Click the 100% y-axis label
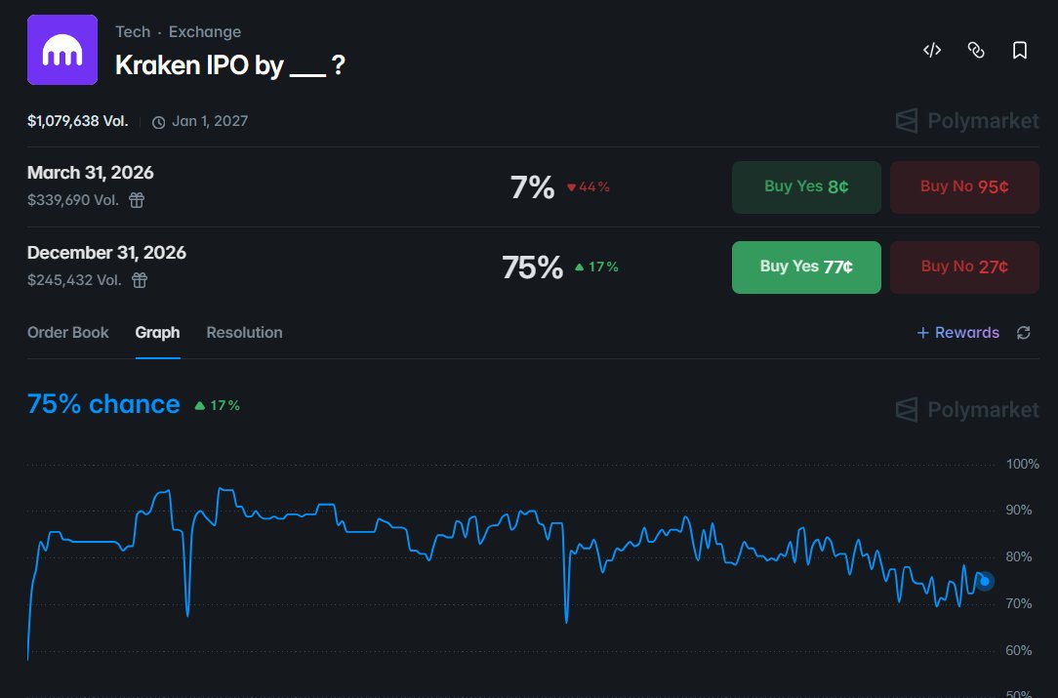The width and height of the screenshot is (1058, 698). tap(1022, 464)
